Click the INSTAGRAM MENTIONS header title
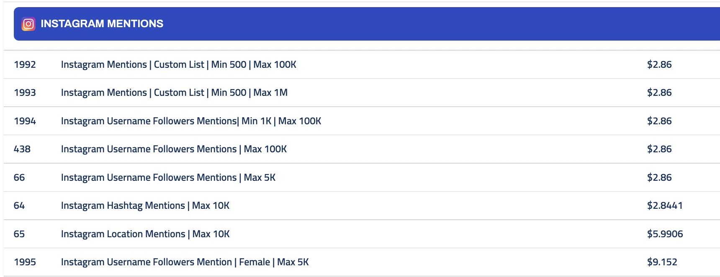The height and width of the screenshot is (277, 720). pos(102,24)
